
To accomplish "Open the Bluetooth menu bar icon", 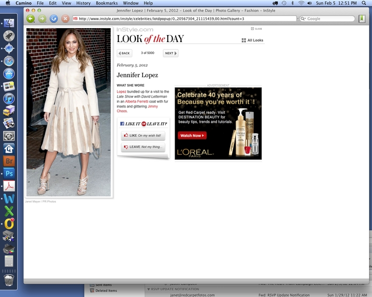I will pos(292,3).
